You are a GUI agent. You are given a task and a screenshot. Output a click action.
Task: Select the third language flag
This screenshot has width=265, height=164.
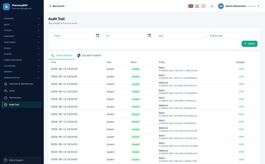click(203, 6)
